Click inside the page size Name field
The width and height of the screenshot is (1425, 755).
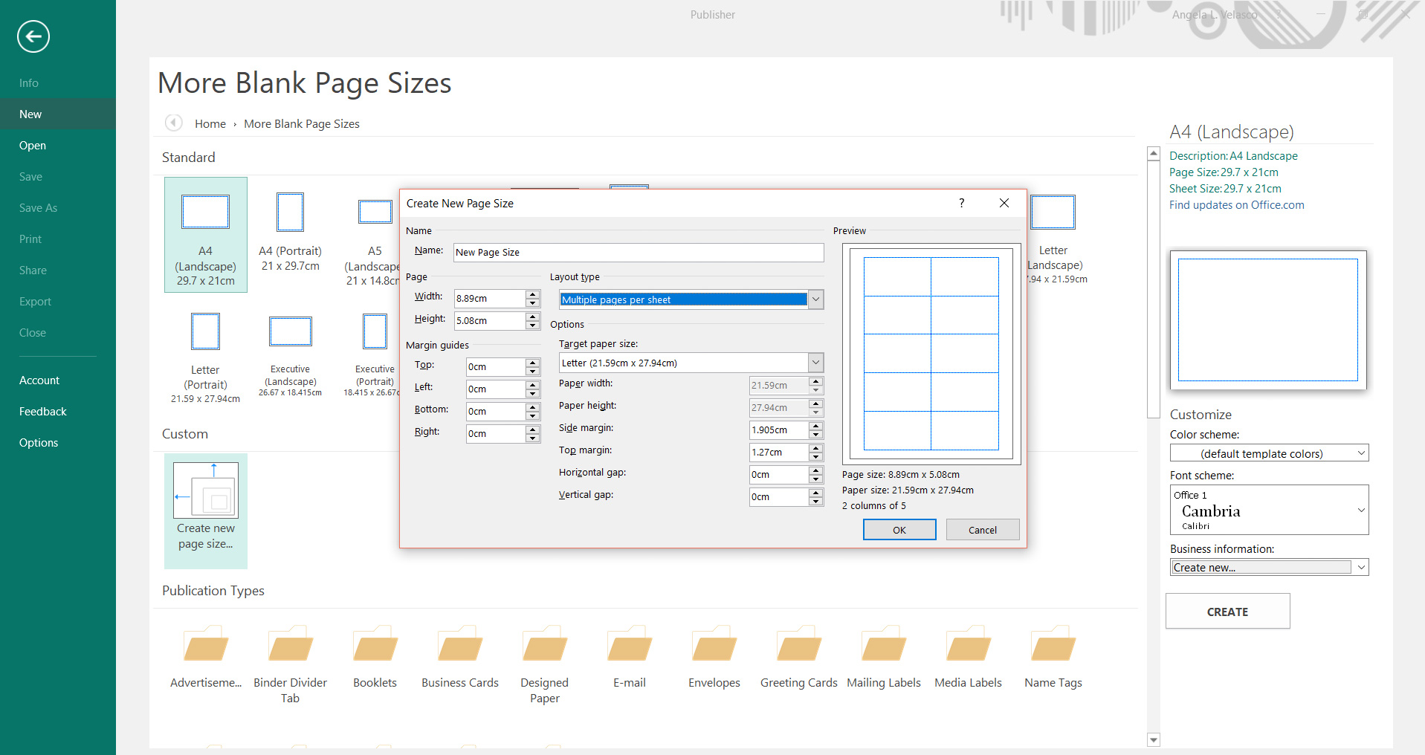(638, 253)
